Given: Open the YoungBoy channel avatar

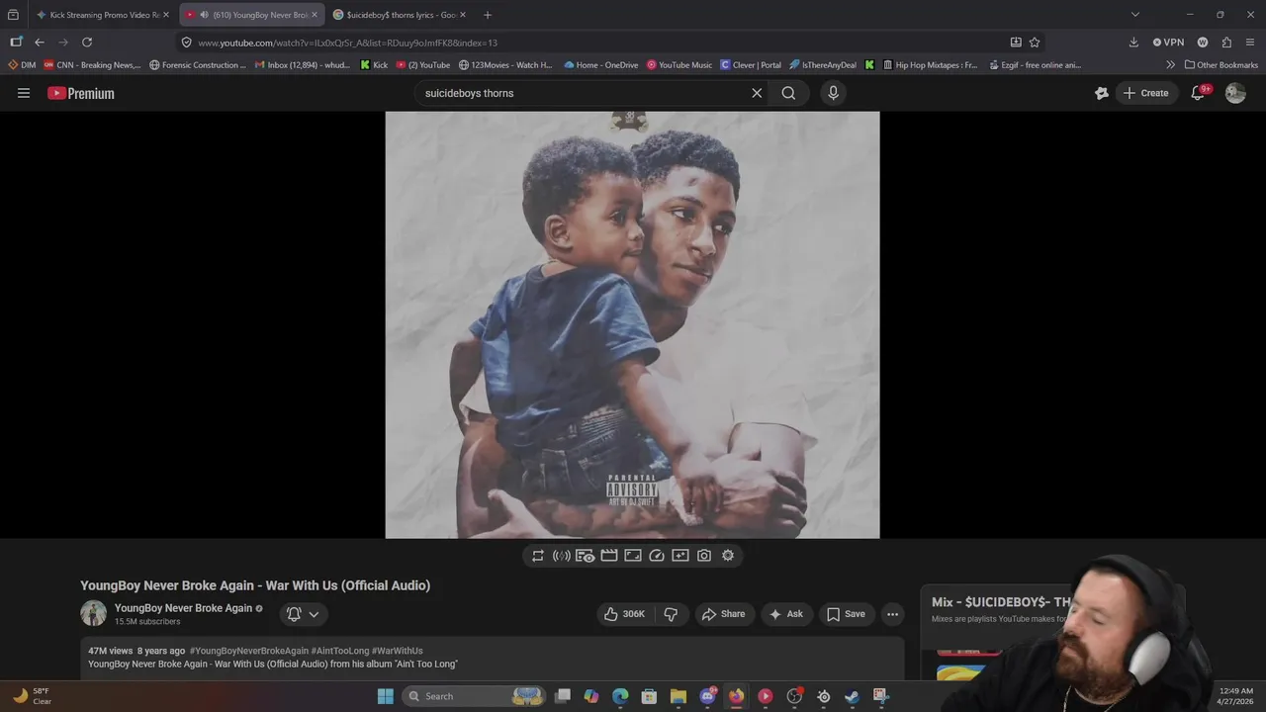Looking at the screenshot, I should click(93, 613).
